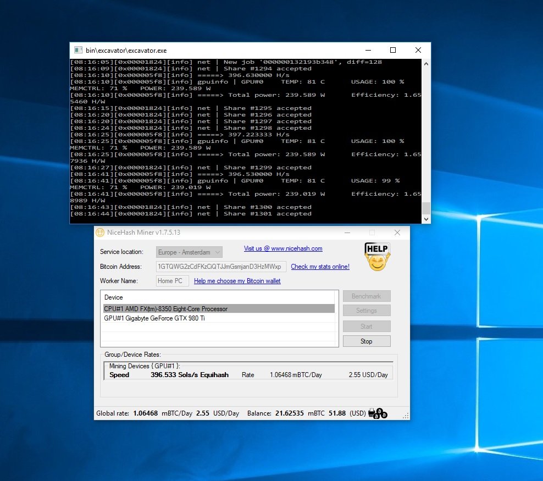The width and height of the screenshot is (543, 481).
Task: Click the Start button
Action: point(367,326)
